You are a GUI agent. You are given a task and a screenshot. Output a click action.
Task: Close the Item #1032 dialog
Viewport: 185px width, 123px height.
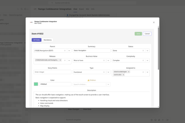pos(154,22)
